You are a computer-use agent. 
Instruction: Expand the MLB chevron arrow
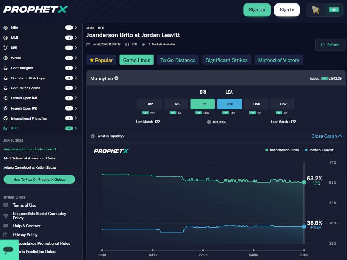(x=76, y=38)
